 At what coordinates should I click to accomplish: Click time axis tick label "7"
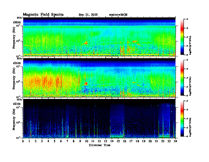[67, 141]
